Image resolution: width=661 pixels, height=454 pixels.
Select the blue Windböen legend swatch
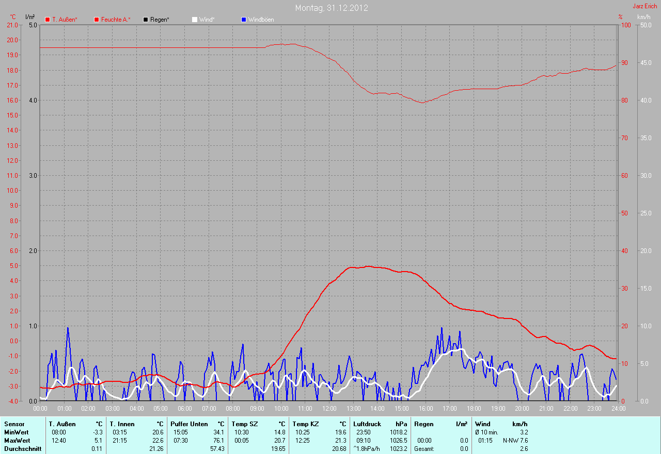[244, 20]
